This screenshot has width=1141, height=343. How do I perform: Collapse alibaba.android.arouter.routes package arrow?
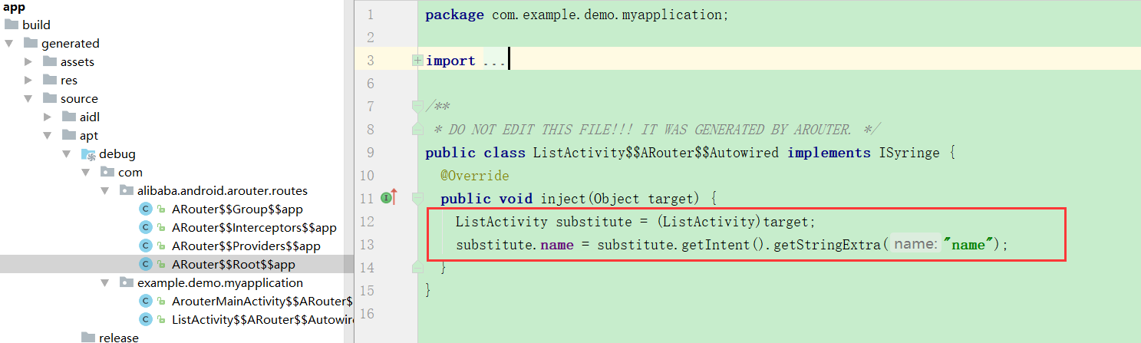(x=105, y=191)
